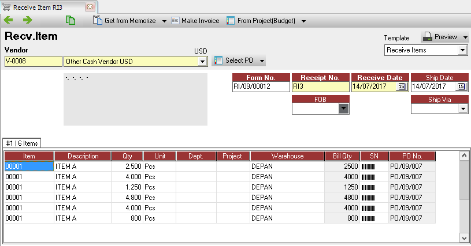
Task: Select the #1 | 6 Items tab
Action: (x=22, y=143)
